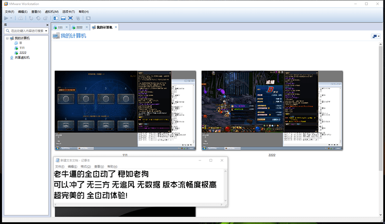This screenshot has width=385, height=224.
Task: Click the 2222 label under the thumbnail
Action: click(x=272, y=155)
